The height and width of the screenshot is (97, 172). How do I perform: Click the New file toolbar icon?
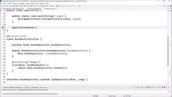pyautogui.click(x=1, y=6)
